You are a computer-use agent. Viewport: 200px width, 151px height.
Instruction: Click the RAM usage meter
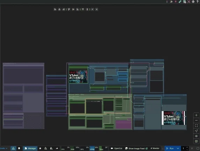(x=75, y=148)
